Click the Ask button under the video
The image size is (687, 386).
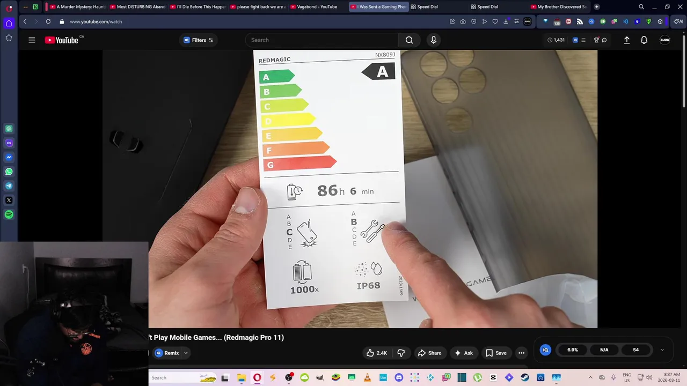click(x=463, y=353)
